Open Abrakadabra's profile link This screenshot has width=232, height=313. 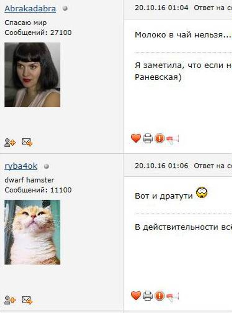coord(30,8)
